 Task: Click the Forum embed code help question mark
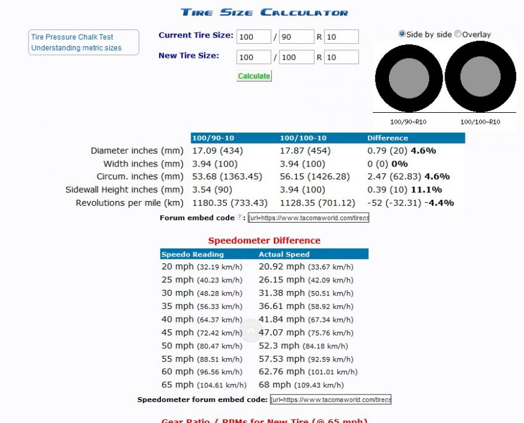point(239,216)
